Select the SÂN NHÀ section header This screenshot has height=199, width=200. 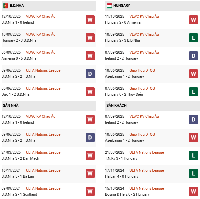[11, 106]
